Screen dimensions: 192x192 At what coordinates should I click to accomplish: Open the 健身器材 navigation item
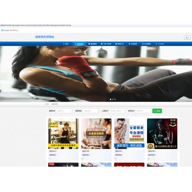pos(93,44)
